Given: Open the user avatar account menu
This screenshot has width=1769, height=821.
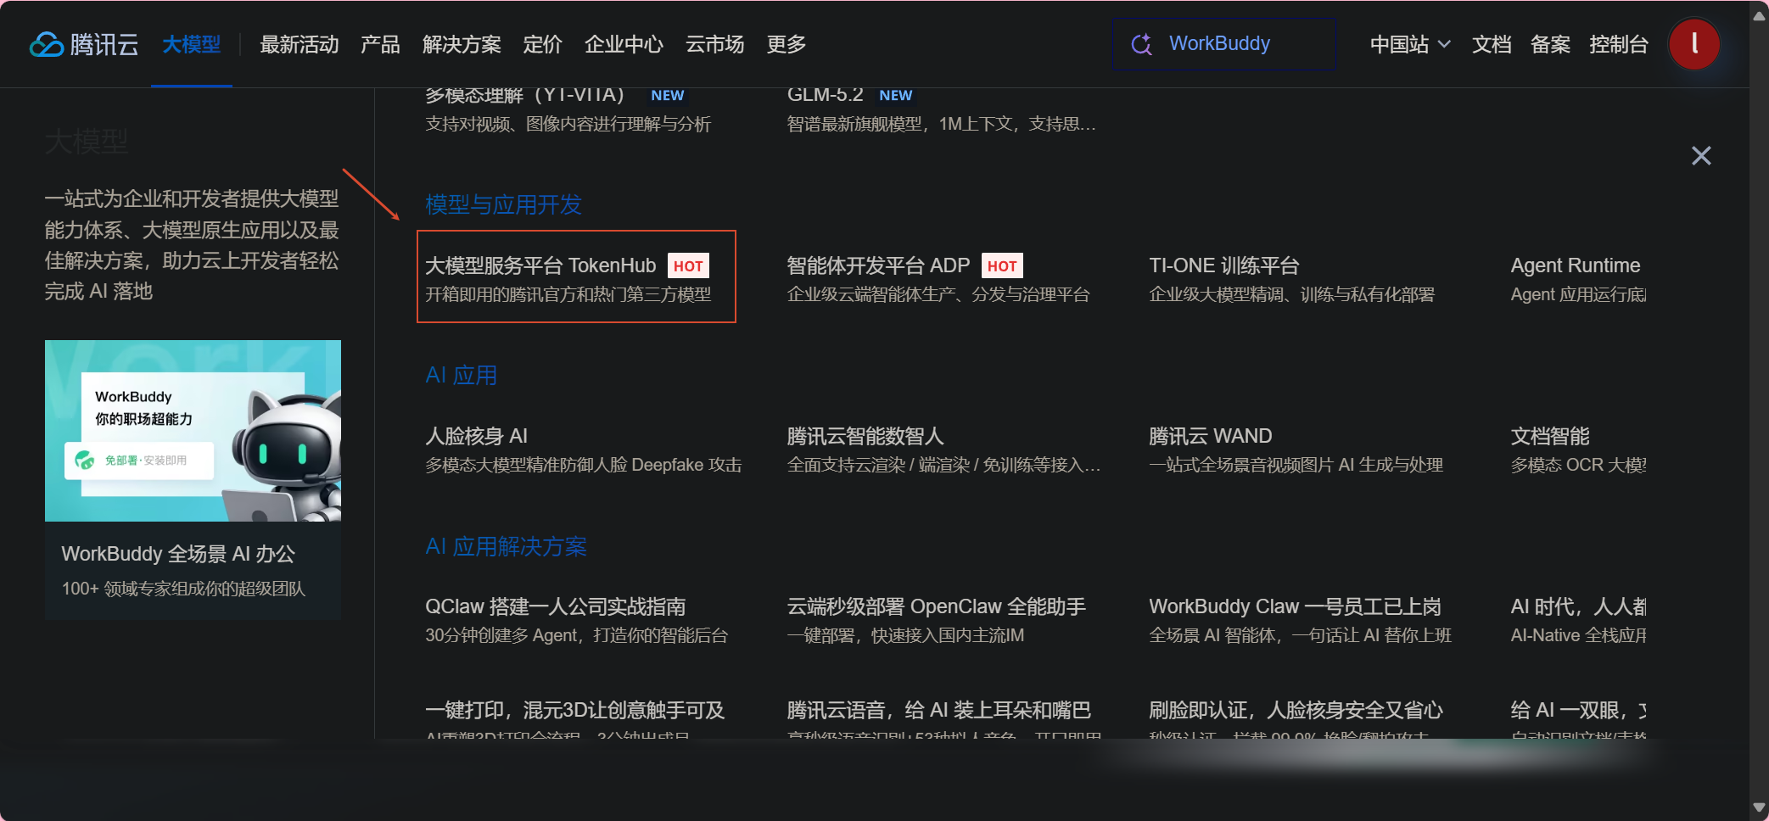Looking at the screenshot, I should click(x=1693, y=44).
